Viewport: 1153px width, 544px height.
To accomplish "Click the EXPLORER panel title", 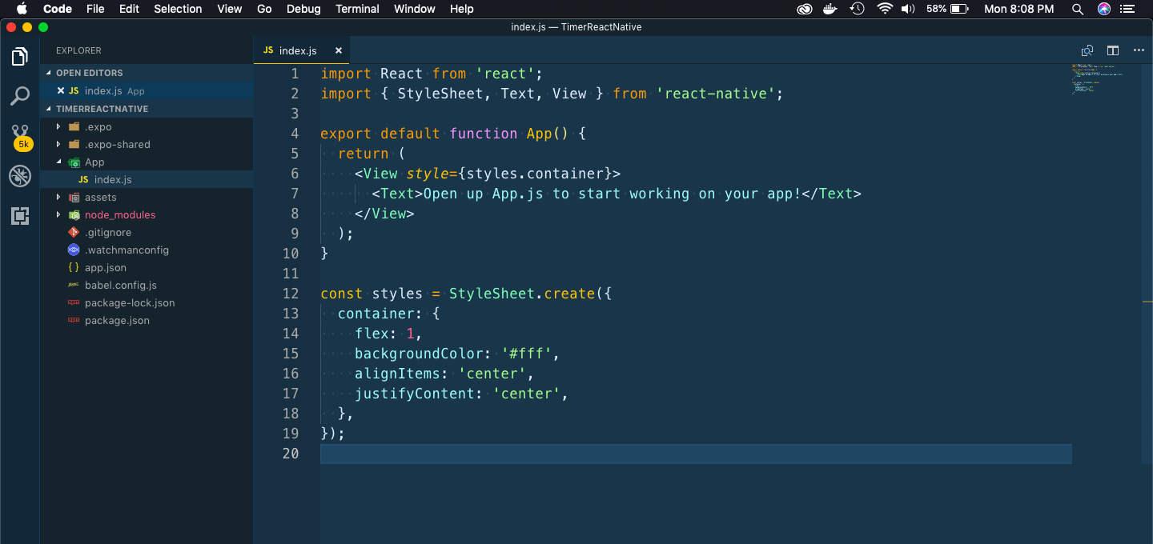I will tap(78, 50).
